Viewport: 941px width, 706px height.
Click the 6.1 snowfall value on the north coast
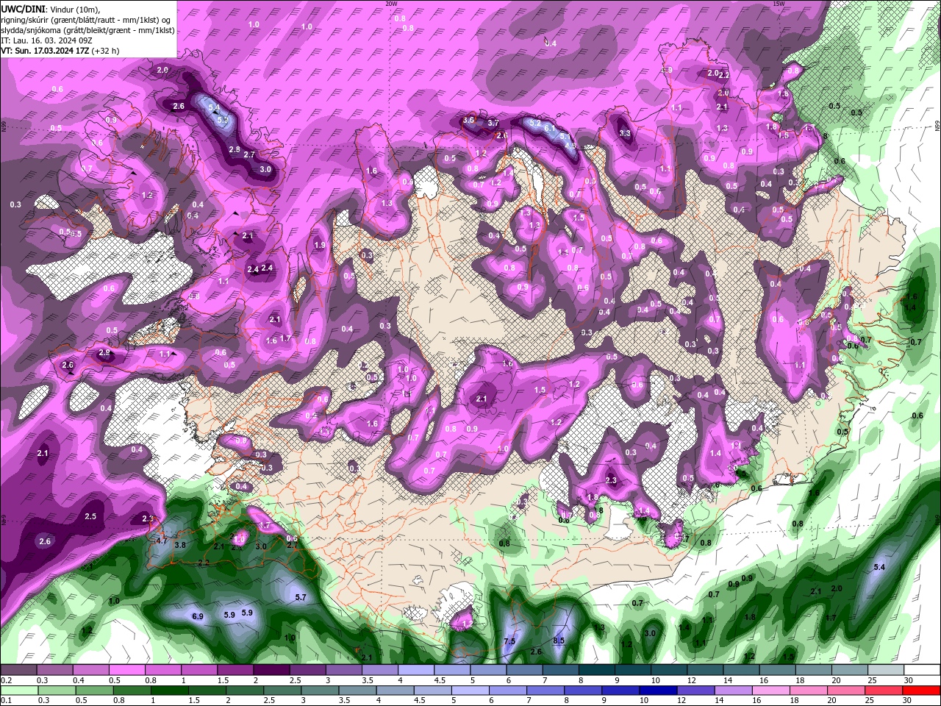pyautogui.click(x=550, y=127)
